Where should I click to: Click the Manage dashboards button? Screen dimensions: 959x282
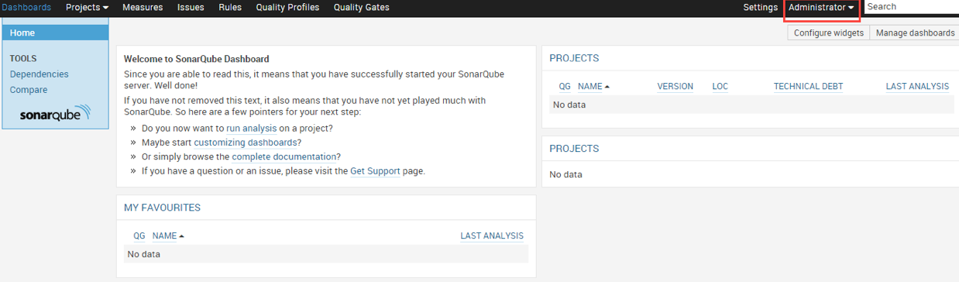[915, 33]
